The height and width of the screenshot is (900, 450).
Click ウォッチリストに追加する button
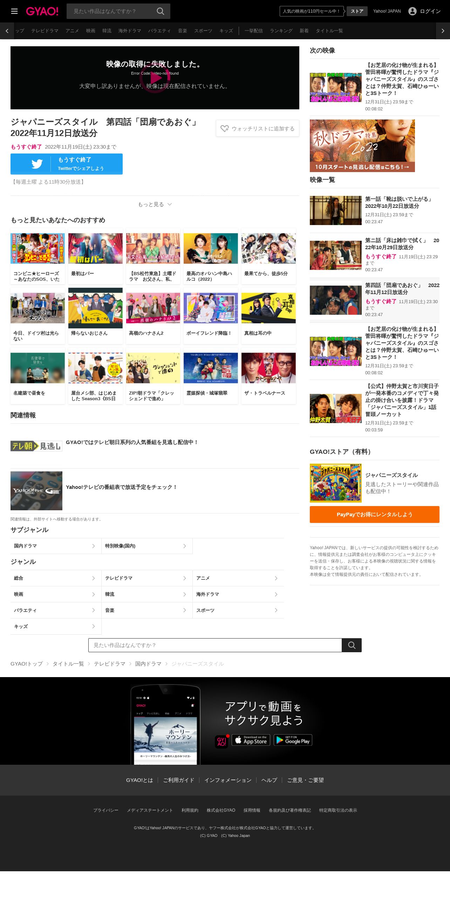(x=258, y=129)
